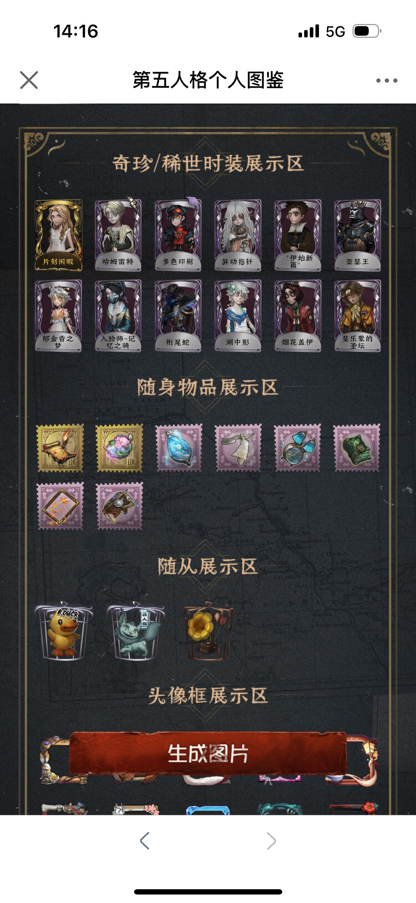
Task: Select the blue gem pendant accessory stamp
Action: pos(179,448)
